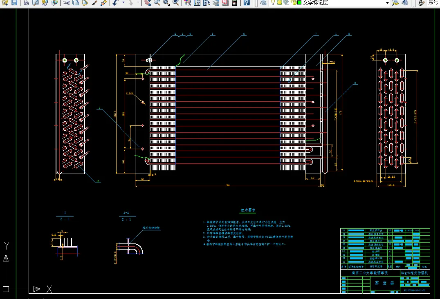Open the Plot printer icon
The width and height of the screenshot is (440, 299).
pyautogui.click(x=26, y=2)
